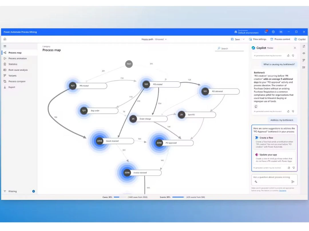Open the notifications bell icon

coord(266,32)
